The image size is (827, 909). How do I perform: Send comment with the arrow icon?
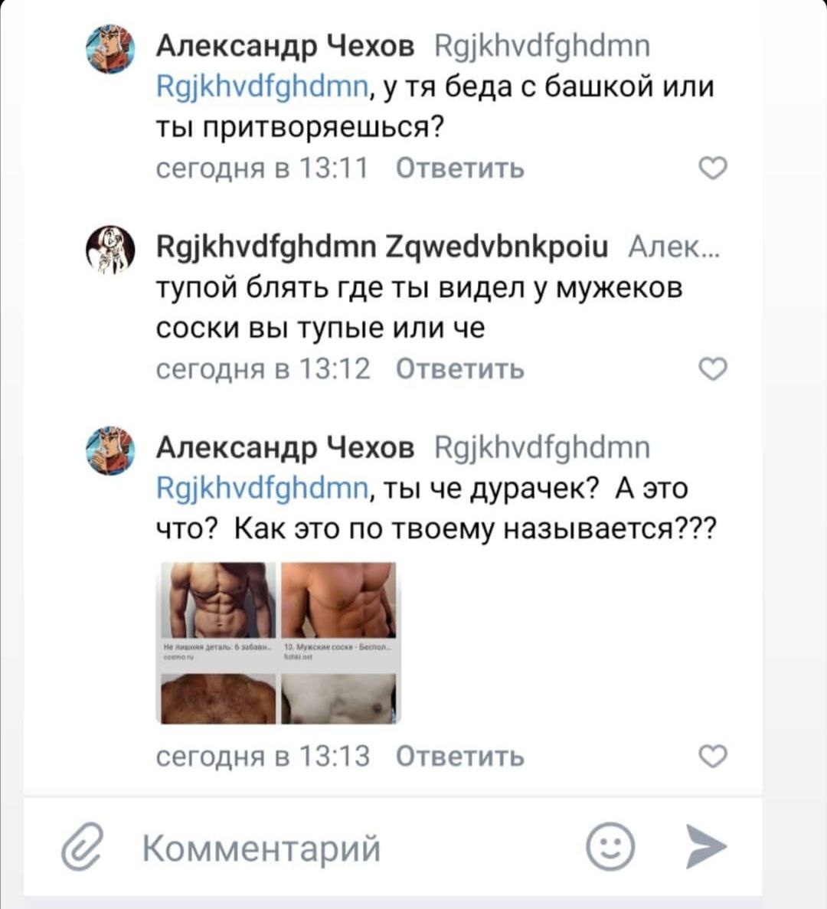tap(705, 846)
